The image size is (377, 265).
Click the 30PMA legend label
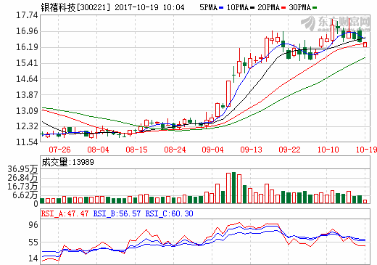[299, 7]
